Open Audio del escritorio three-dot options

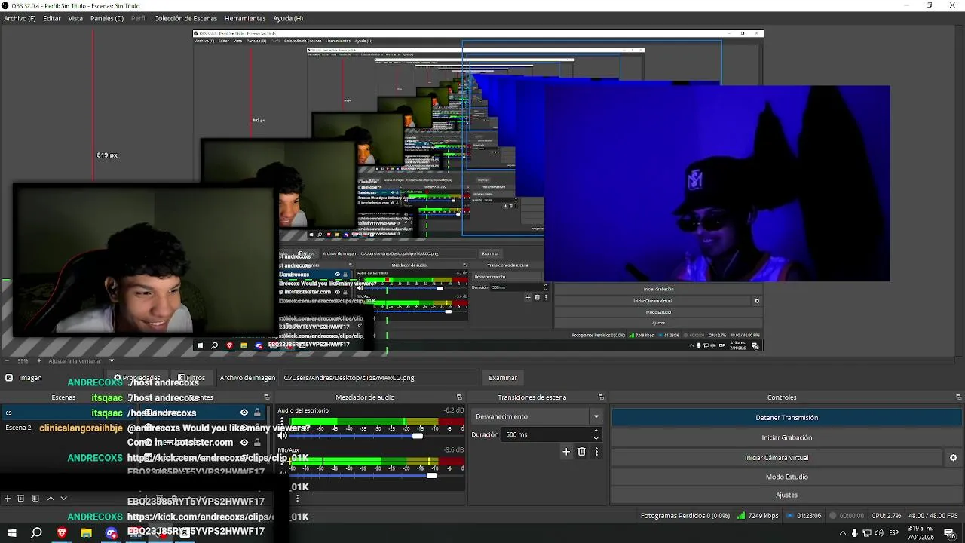click(282, 422)
